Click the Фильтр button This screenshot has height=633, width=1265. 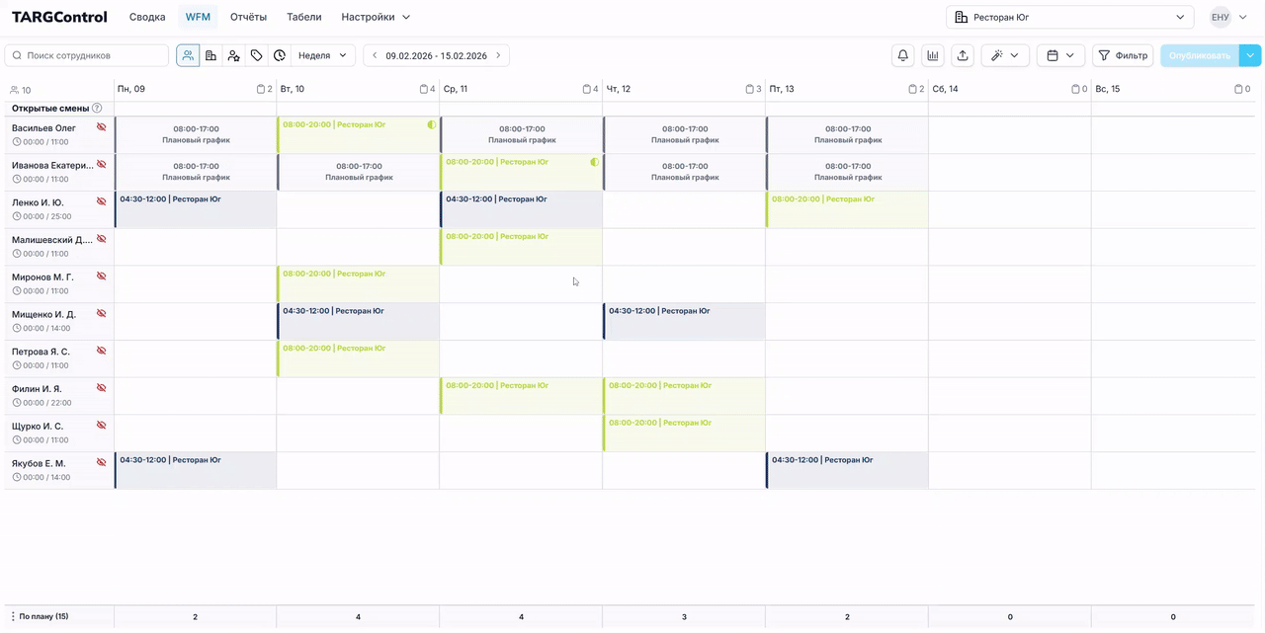pyautogui.click(x=1123, y=56)
